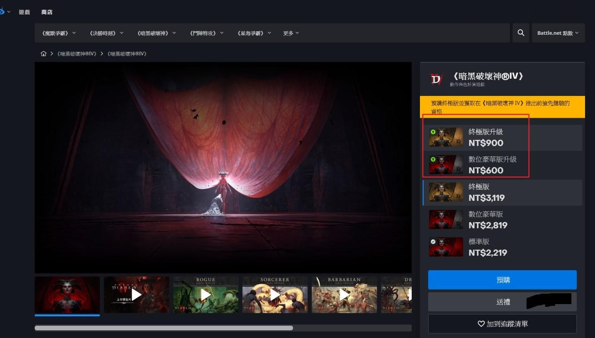
Task: Expand the 《星海爭霸》 dropdown menu
Action: pyautogui.click(x=254, y=33)
